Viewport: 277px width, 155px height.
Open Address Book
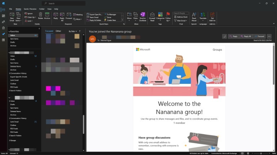click(182, 17)
